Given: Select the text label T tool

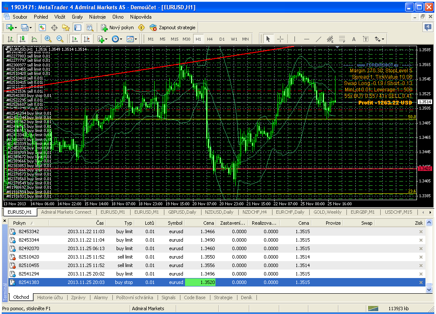Looking at the screenshot, I should tap(365, 39).
